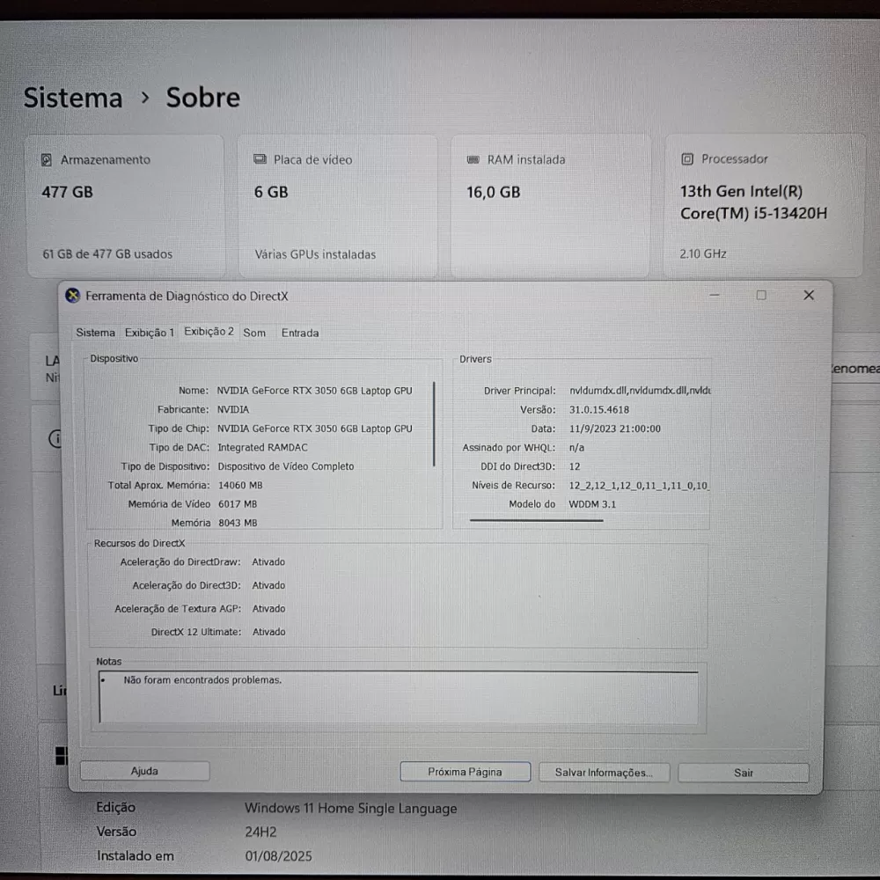
Task: Click the Sair button
Action: (x=744, y=773)
